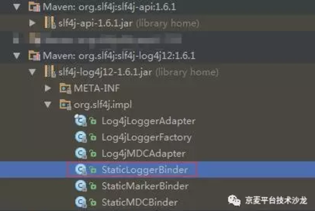Expand the META-INF folder arrow
The image size is (315, 211).
(48, 88)
